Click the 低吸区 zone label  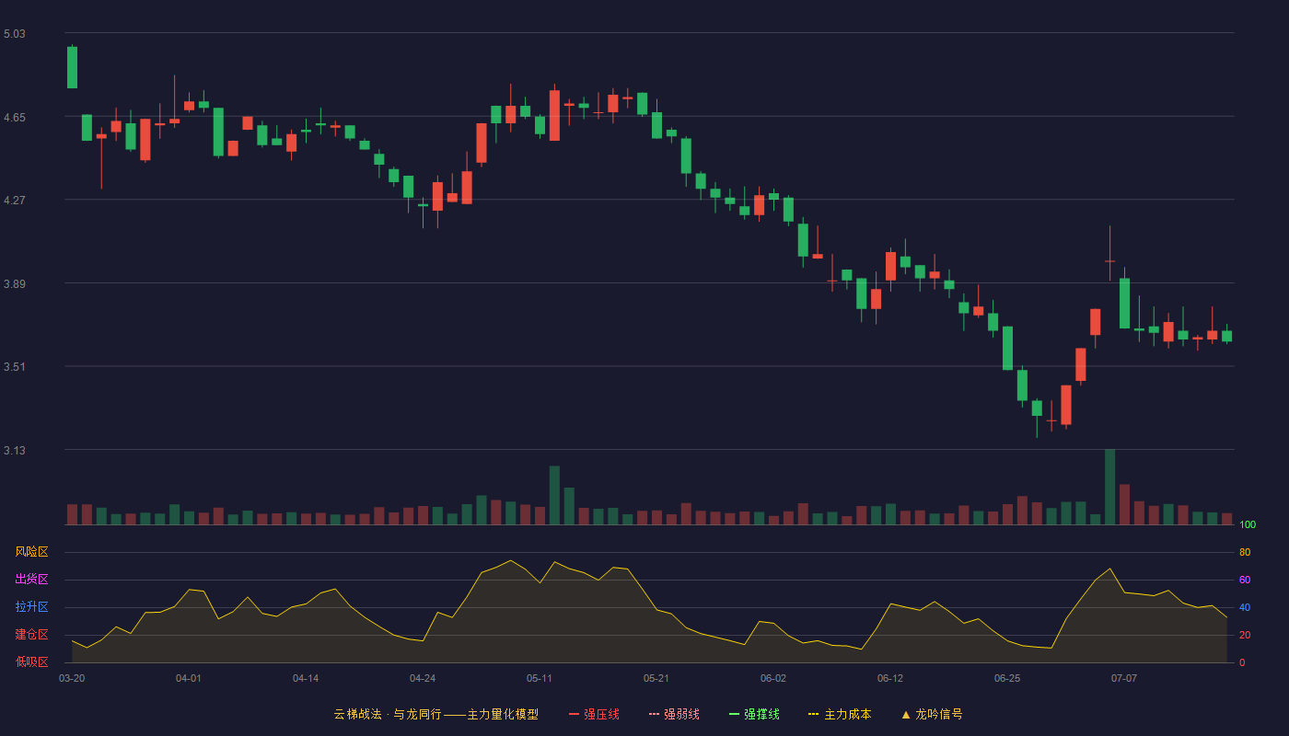pos(31,661)
